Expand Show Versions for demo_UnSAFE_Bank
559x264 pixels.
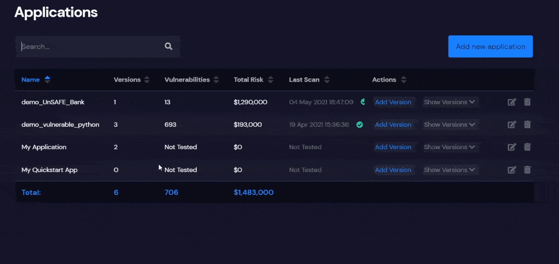449,102
